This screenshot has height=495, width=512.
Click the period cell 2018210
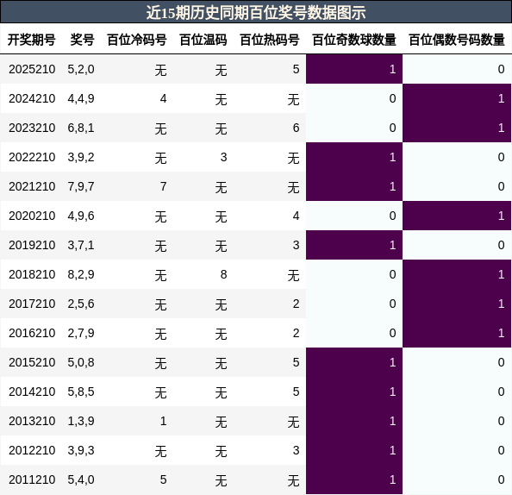[x=32, y=274]
